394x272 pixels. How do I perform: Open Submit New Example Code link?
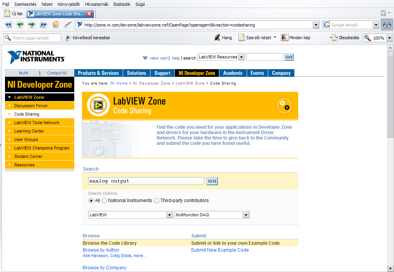[x=220, y=250]
